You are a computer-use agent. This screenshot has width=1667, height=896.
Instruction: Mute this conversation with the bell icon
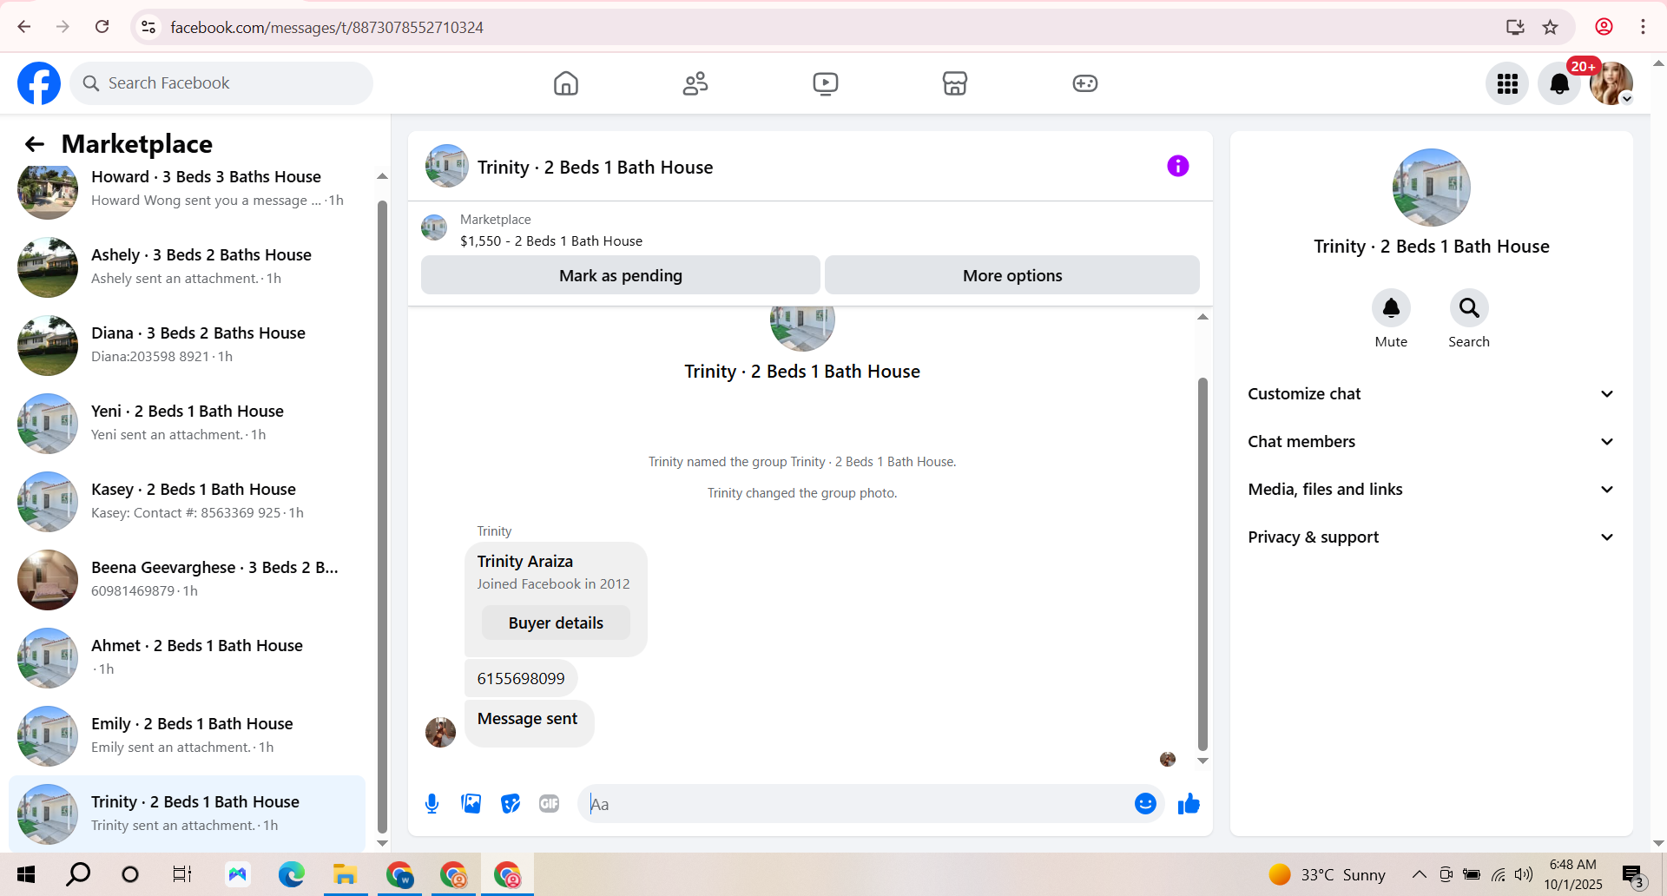1391,308
